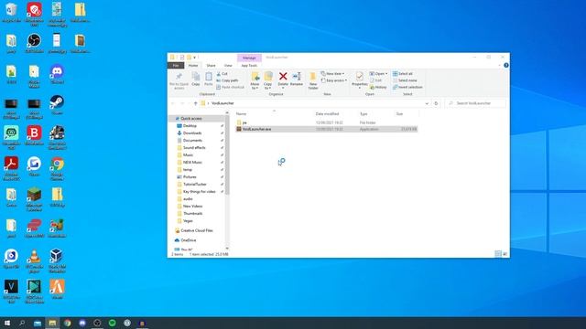The width and height of the screenshot is (586, 329).
Task: Open the Google Chrome desktop shortcut
Action: pos(57,168)
